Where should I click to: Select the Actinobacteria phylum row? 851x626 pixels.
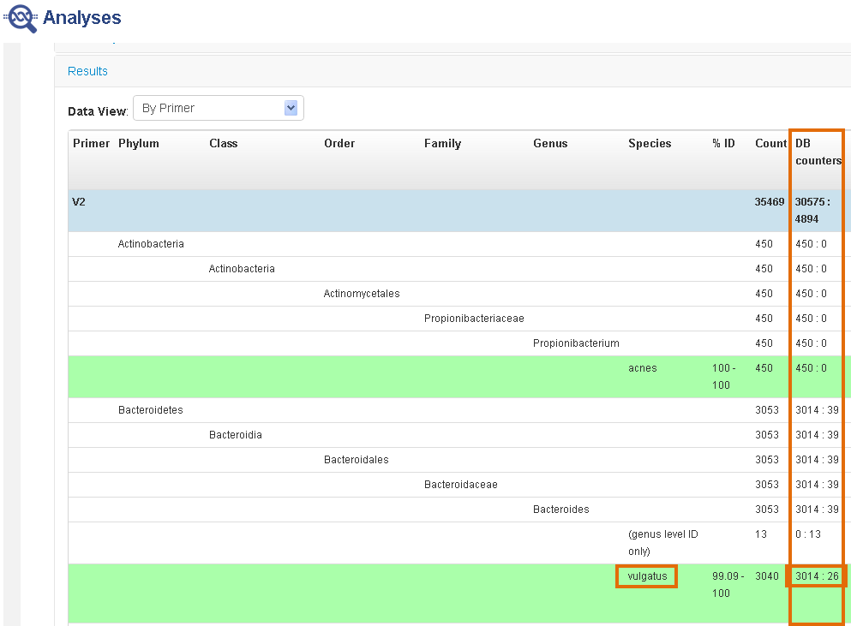[x=151, y=244]
